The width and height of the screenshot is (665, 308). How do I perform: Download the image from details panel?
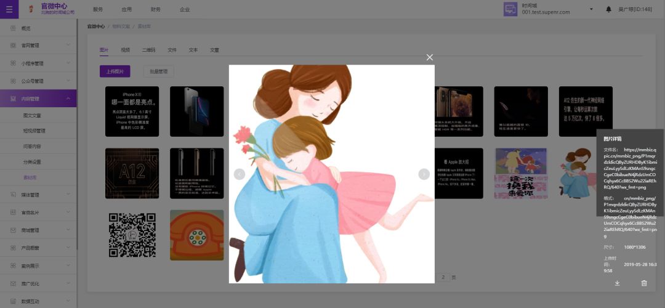(618, 283)
